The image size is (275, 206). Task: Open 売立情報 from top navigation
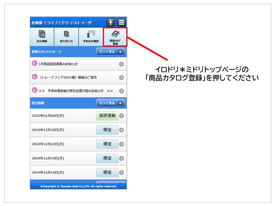coord(42,37)
